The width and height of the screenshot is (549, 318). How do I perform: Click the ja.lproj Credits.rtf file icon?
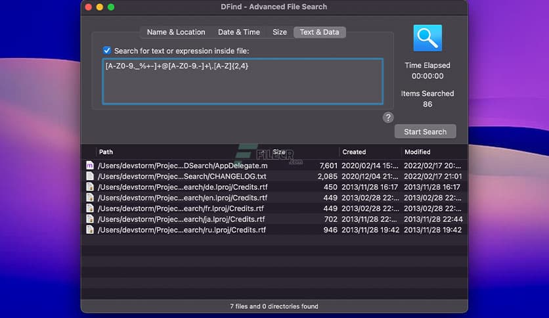coord(90,219)
